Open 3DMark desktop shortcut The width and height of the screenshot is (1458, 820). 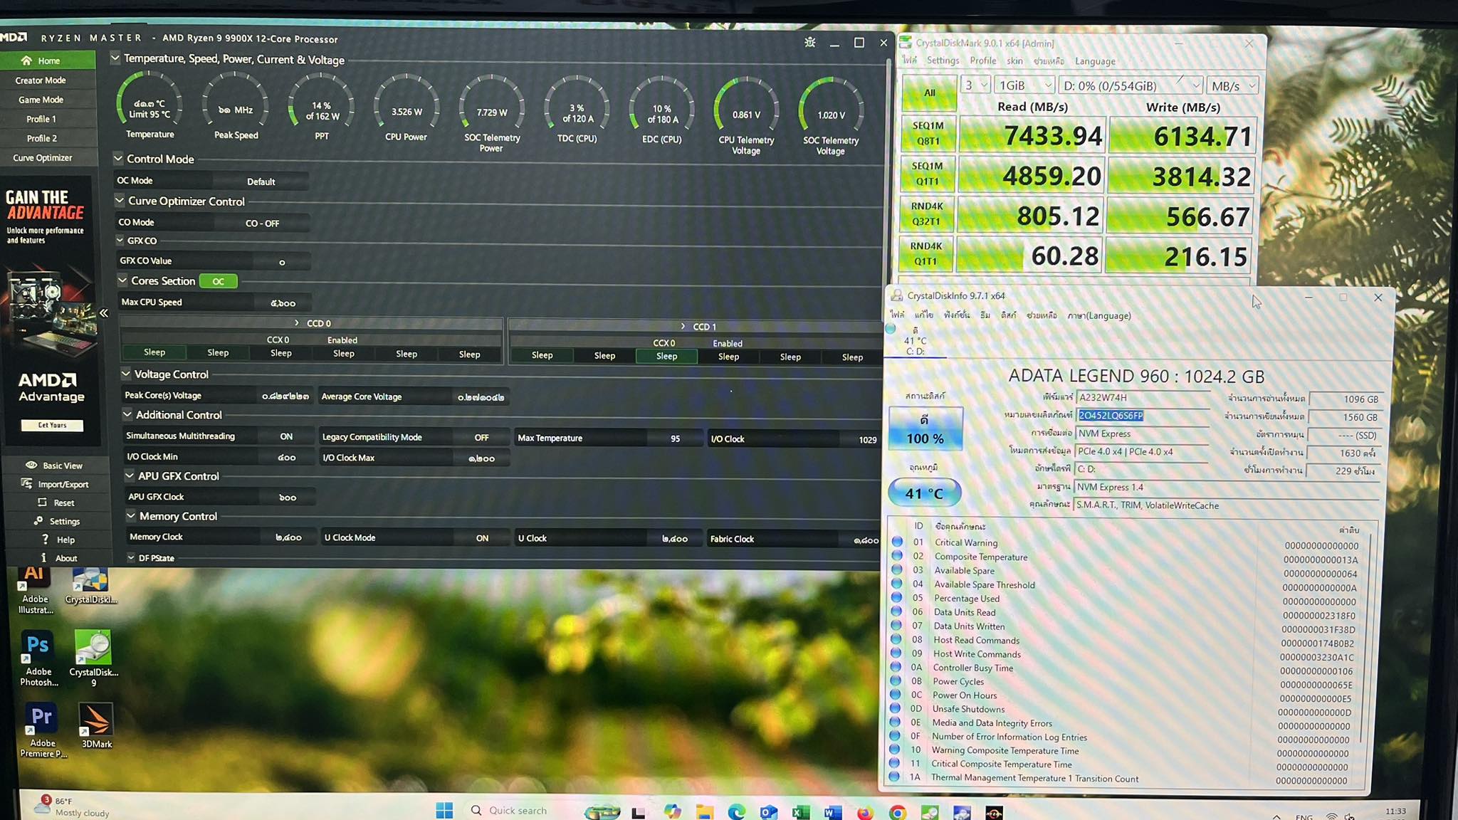coord(96,726)
